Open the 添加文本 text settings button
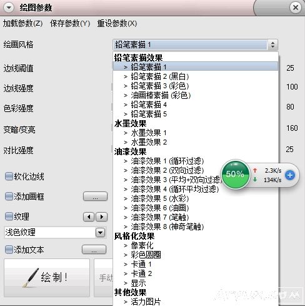The image size is (305, 306). coord(94,250)
